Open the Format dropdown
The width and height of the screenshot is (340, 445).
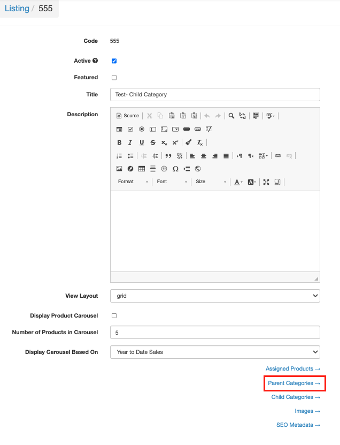(x=133, y=182)
